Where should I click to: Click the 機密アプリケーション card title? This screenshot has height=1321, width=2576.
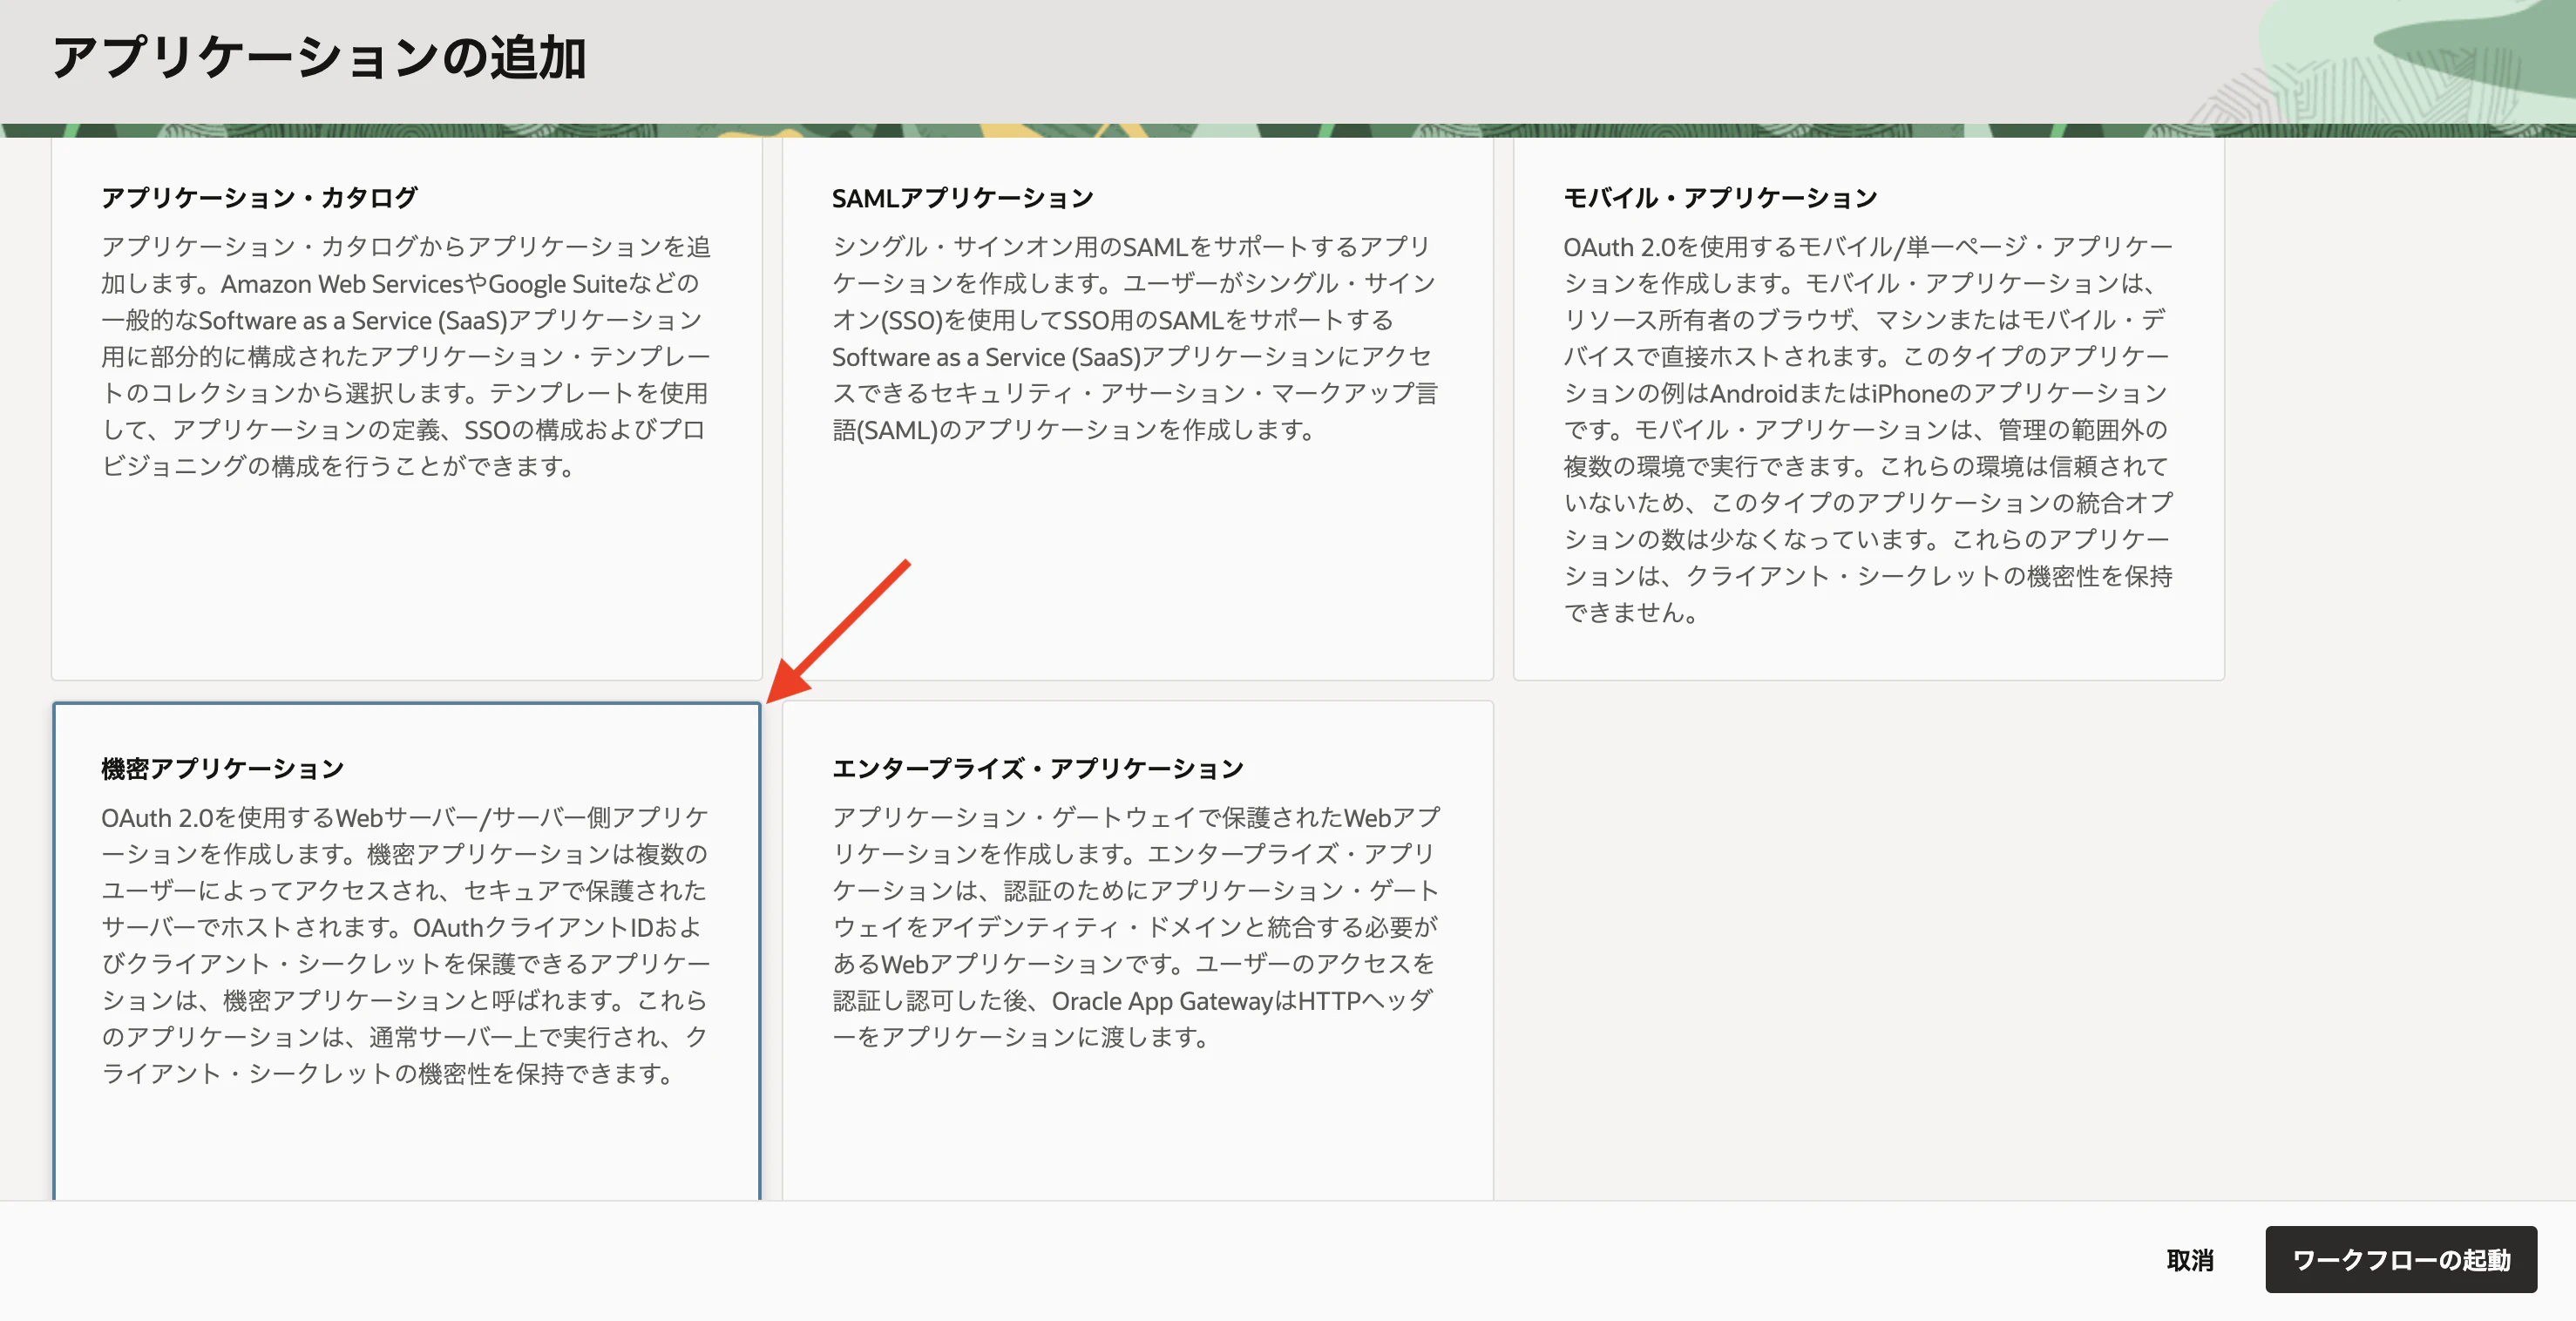tap(223, 768)
